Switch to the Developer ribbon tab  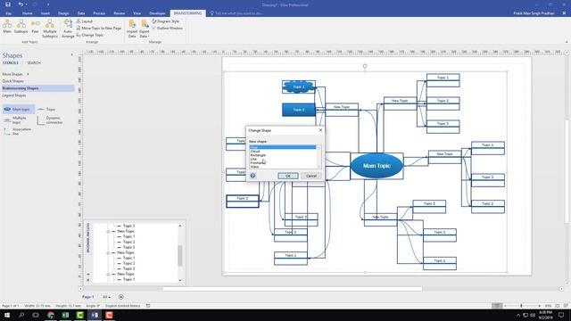click(x=157, y=13)
